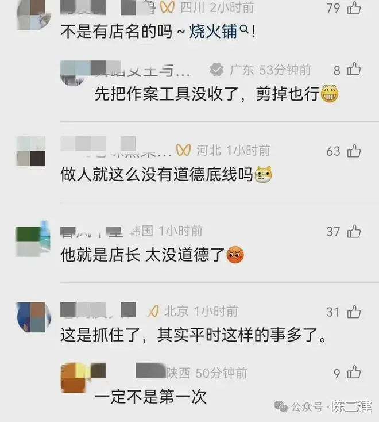Tap thumbs-up on the Hebei comment
Image resolution: width=379 pixels, height=422 pixels.
(354, 151)
